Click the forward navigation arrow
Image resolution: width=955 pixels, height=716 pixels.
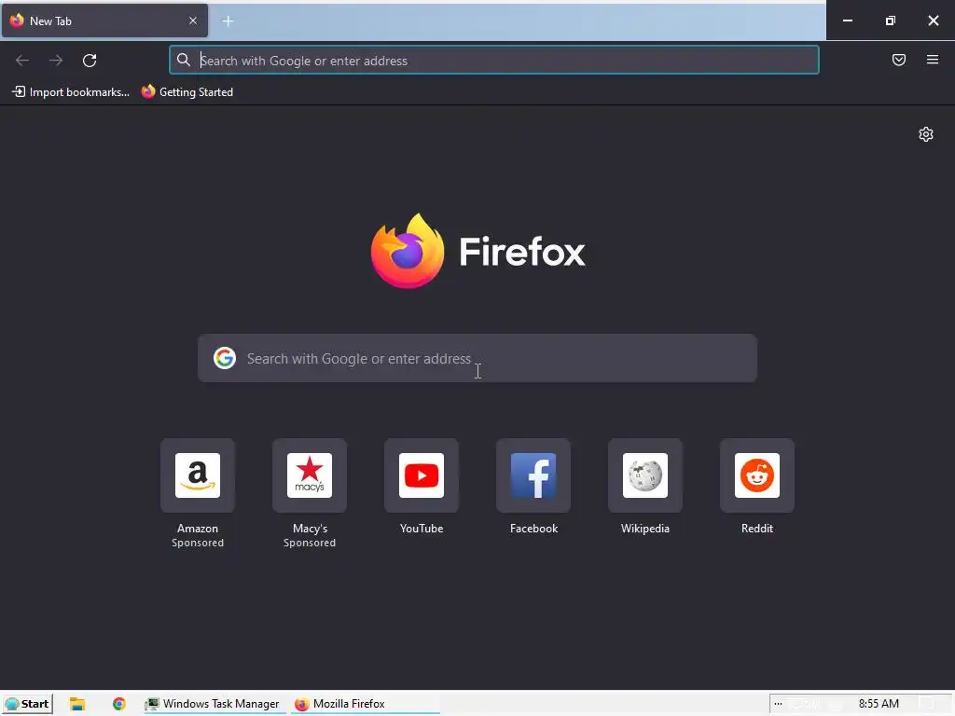coord(56,61)
